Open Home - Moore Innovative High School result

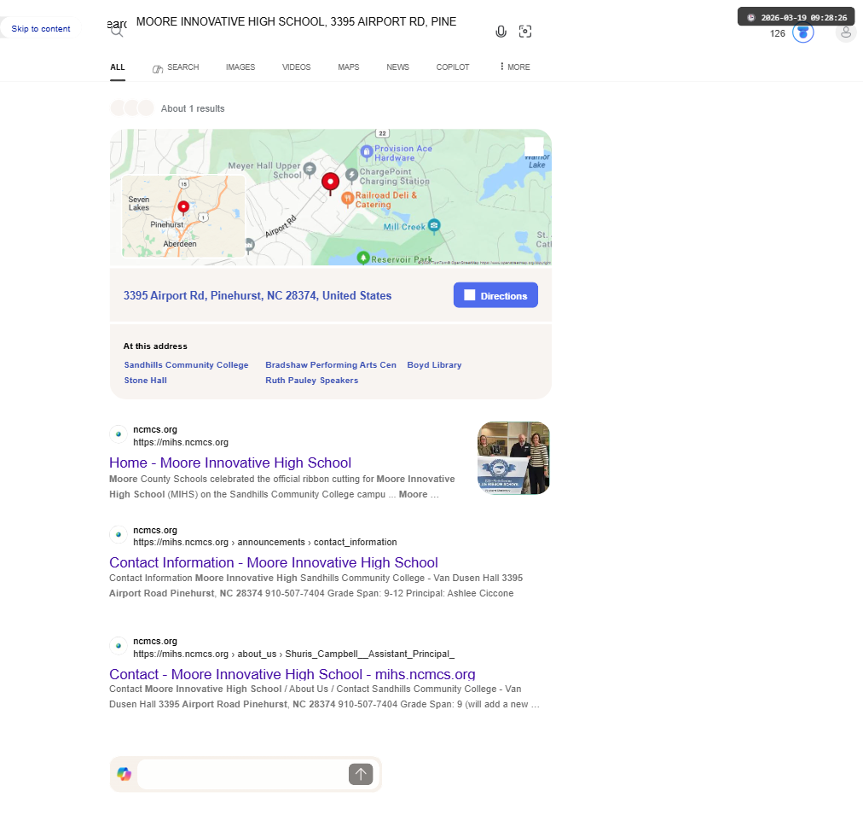point(230,462)
